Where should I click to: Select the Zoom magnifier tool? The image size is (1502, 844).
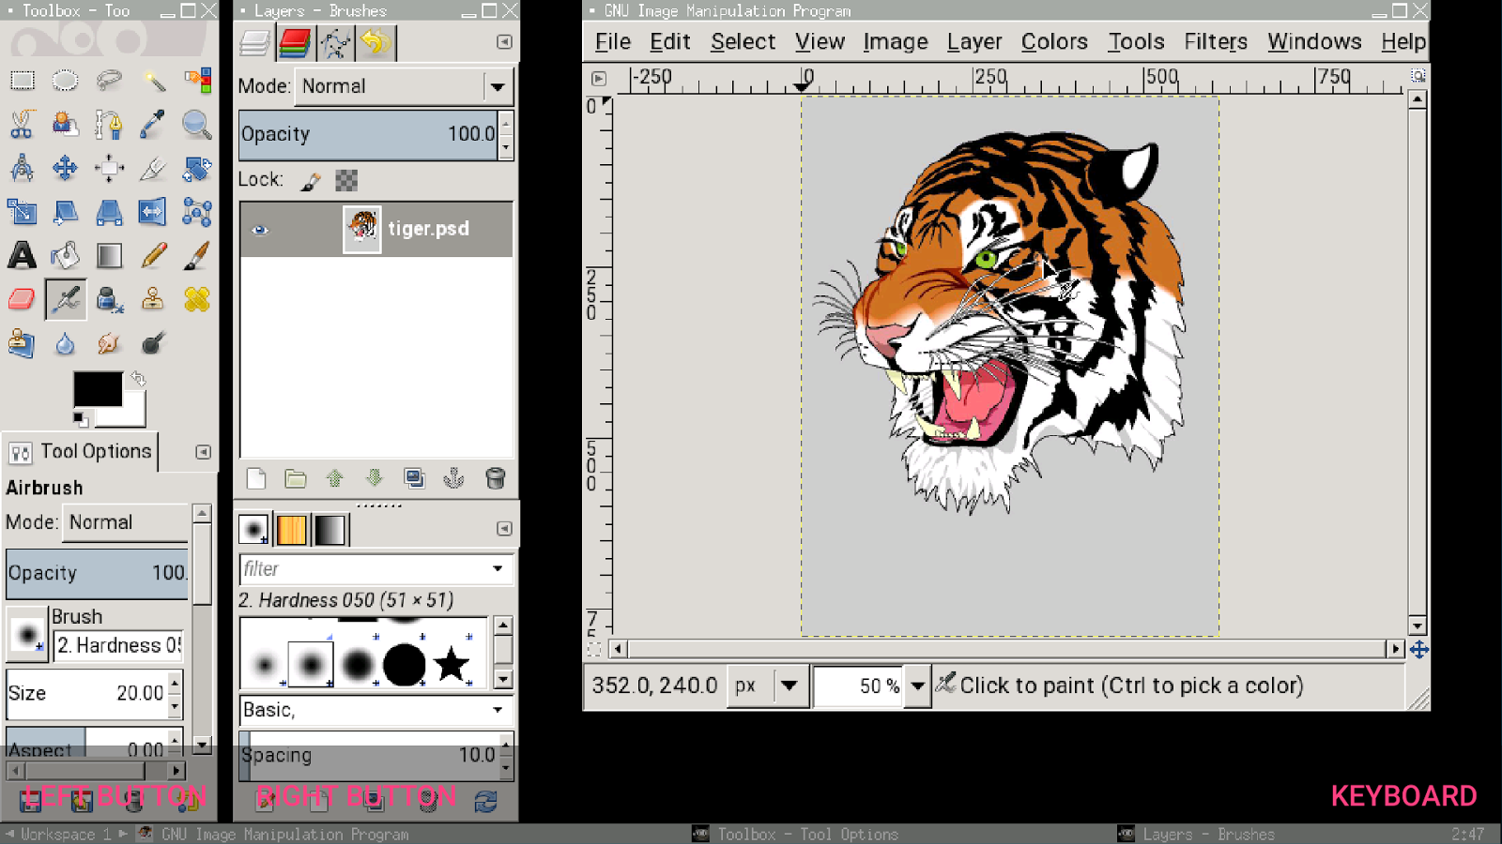[x=197, y=124]
